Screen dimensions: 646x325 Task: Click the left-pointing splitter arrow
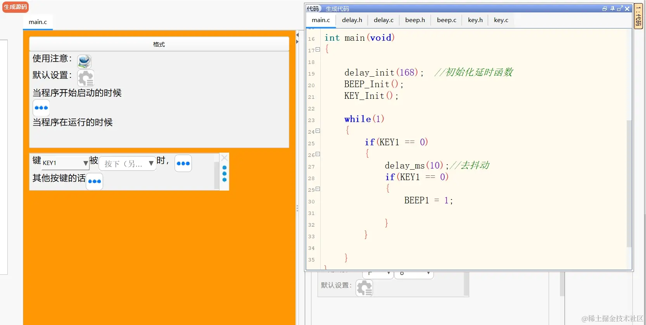pos(297,35)
